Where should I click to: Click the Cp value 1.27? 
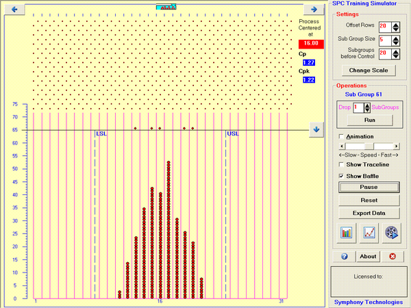click(x=309, y=63)
